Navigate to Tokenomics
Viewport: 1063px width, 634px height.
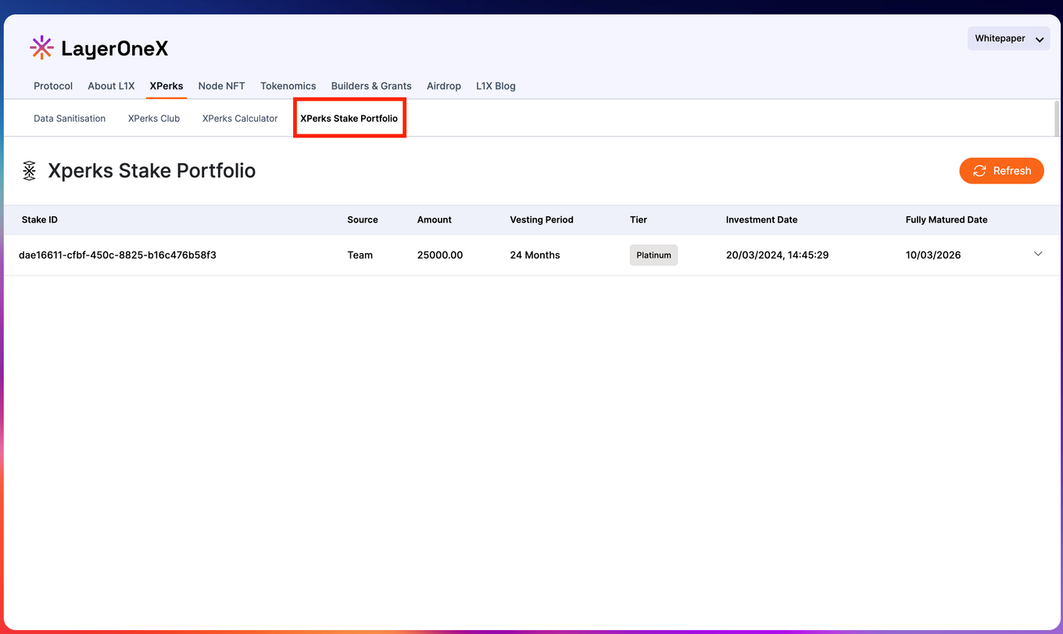coord(288,86)
